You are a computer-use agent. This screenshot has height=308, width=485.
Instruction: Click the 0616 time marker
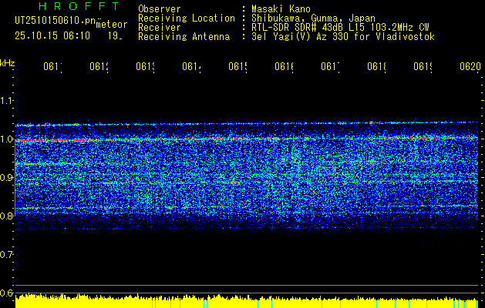(x=284, y=66)
